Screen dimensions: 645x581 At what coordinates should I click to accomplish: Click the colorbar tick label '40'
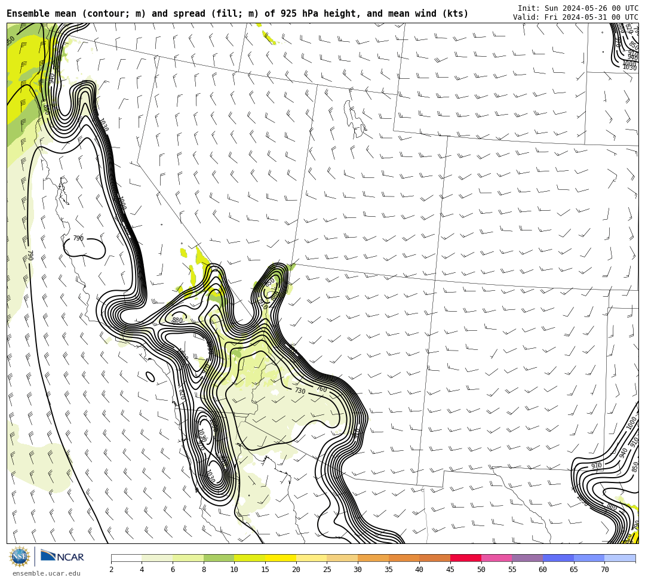tap(420, 570)
